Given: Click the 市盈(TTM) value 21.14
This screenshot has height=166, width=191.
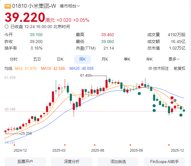Looking at the screenshot, I should click(x=109, y=48).
